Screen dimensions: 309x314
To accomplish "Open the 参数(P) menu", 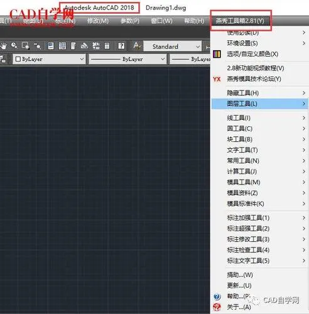I will click(130, 21).
